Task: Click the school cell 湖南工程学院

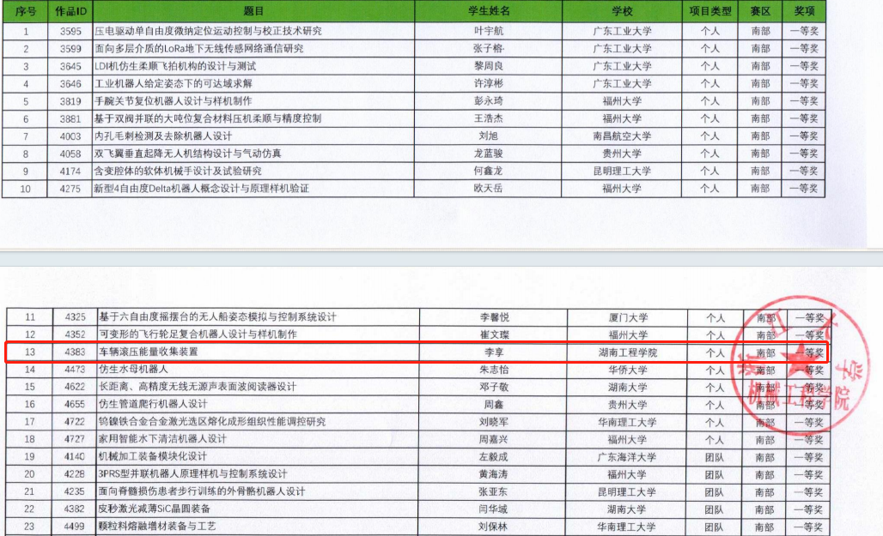Action: tap(627, 352)
